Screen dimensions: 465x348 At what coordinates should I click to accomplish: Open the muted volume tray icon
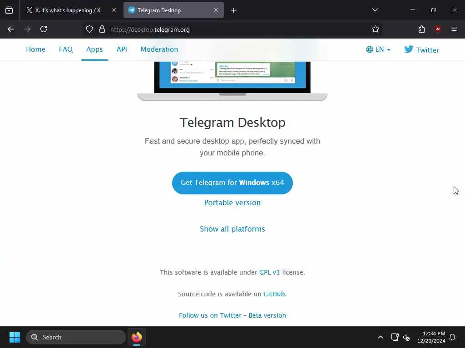406,337
